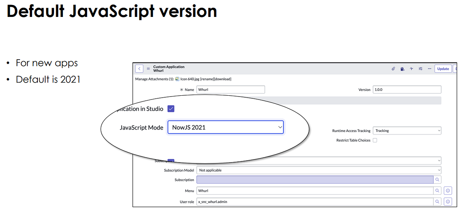The width and height of the screenshot is (463, 216).
Task: Click the User role field x_snc_whurl.admin
Action: click(315, 201)
